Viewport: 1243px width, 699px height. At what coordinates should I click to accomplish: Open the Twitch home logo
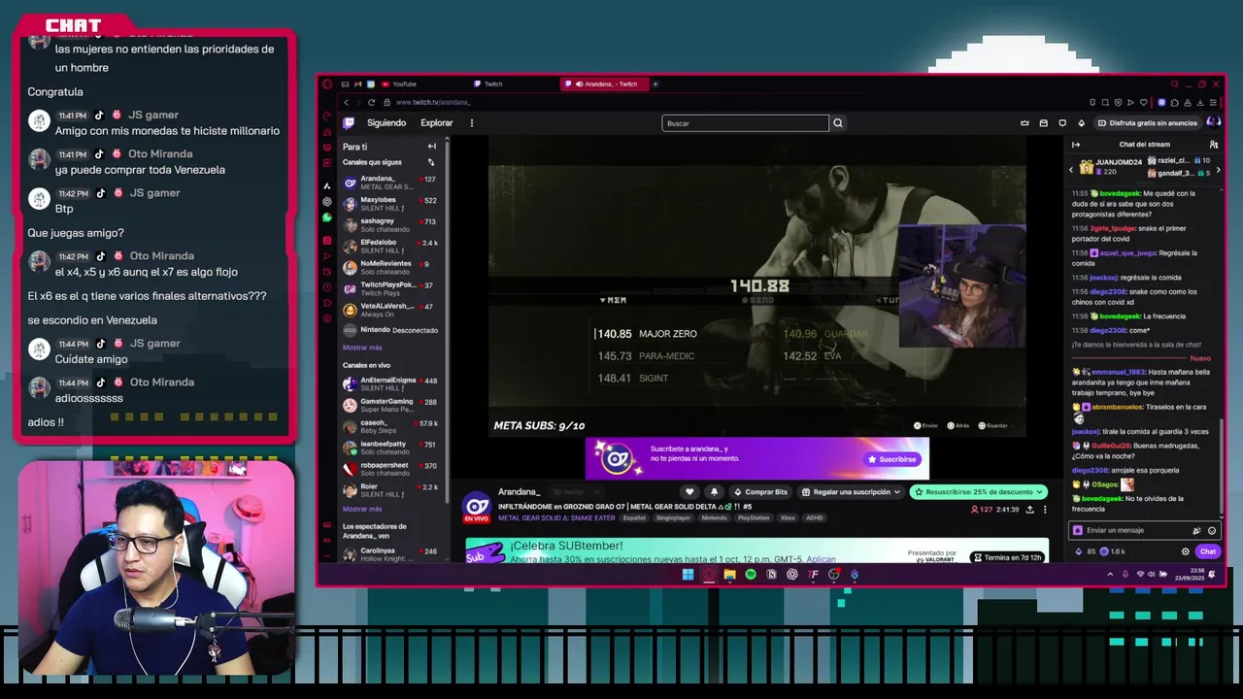pyautogui.click(x=349, y=123)
